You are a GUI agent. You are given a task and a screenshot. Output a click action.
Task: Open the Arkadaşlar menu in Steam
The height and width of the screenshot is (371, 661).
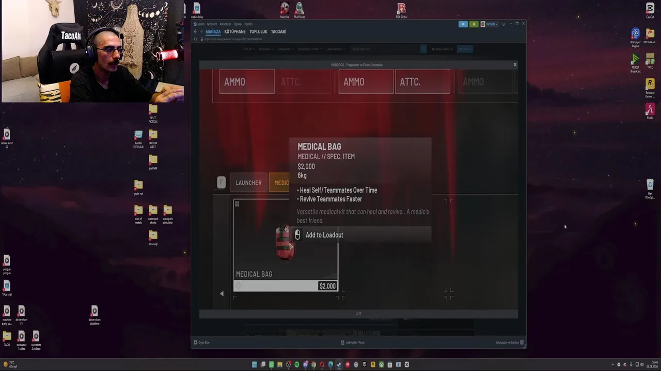(225, 24)
